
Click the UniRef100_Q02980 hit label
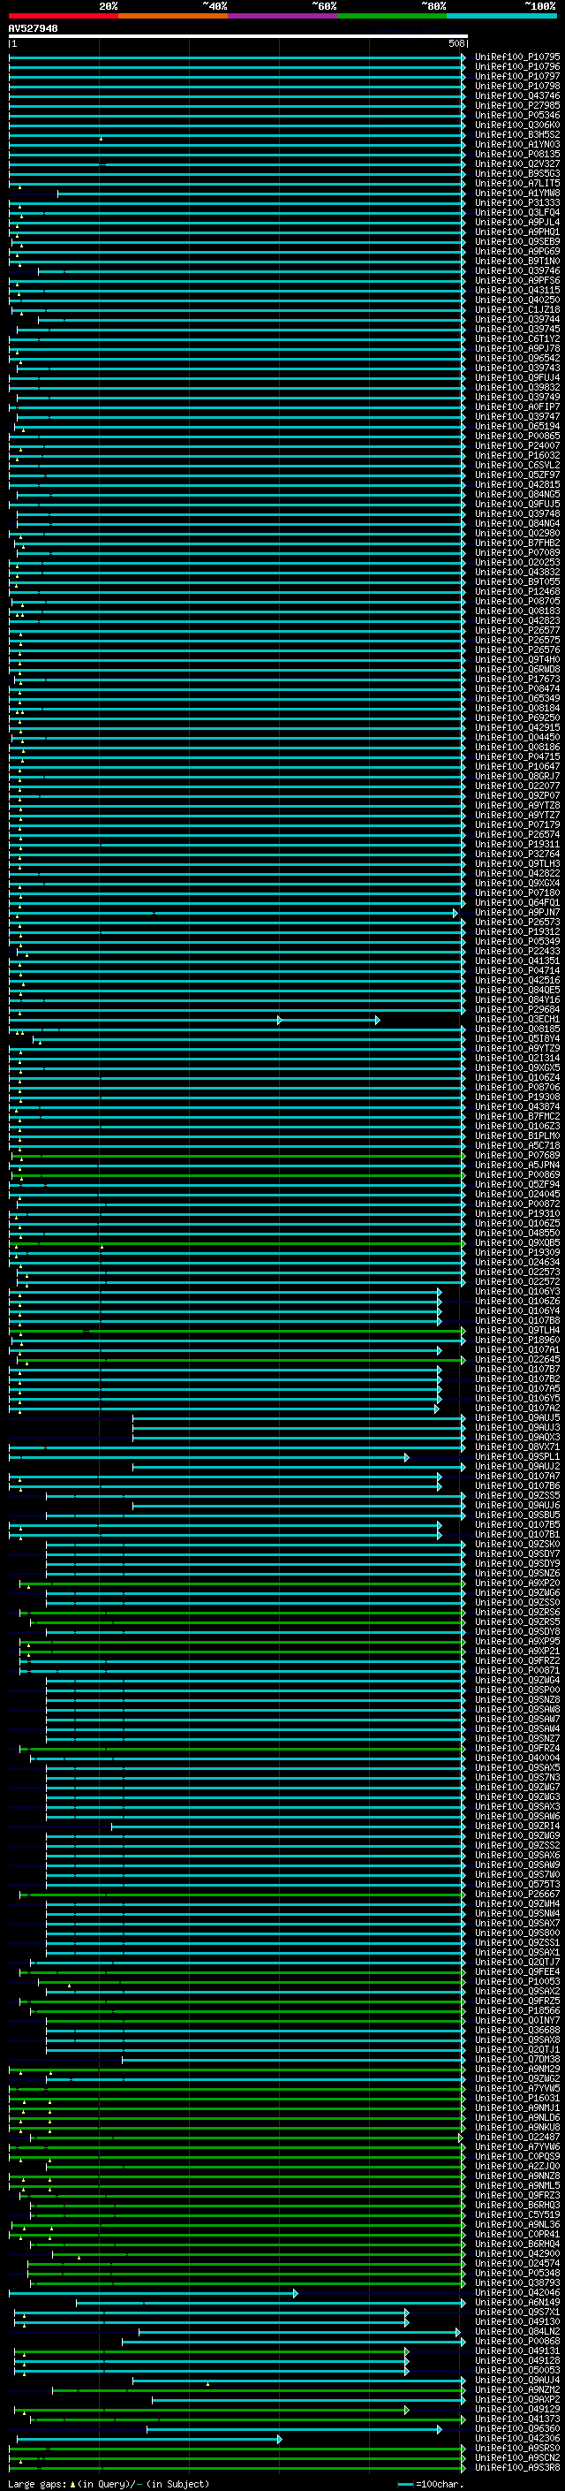click(x=517, y=533)
